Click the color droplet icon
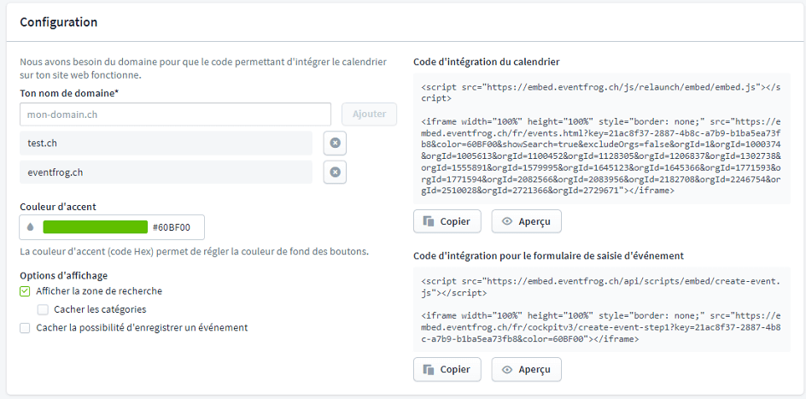Screen dimensions: 806x399 pos(32,227)
